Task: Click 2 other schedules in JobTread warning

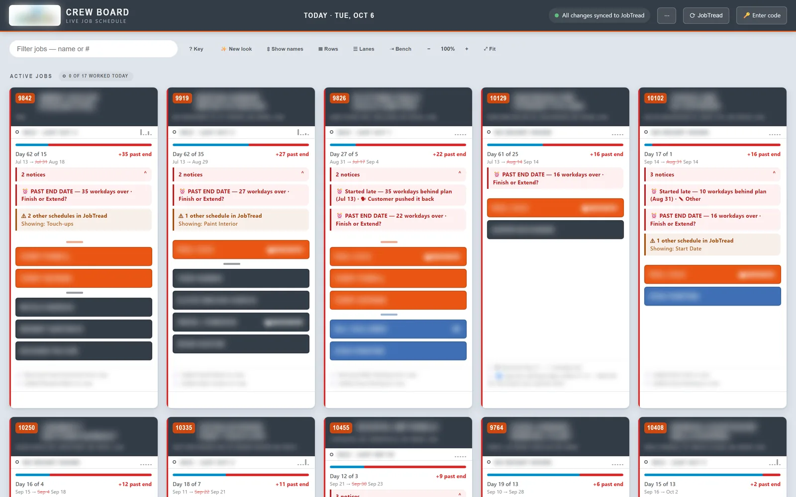Action: 84,220
